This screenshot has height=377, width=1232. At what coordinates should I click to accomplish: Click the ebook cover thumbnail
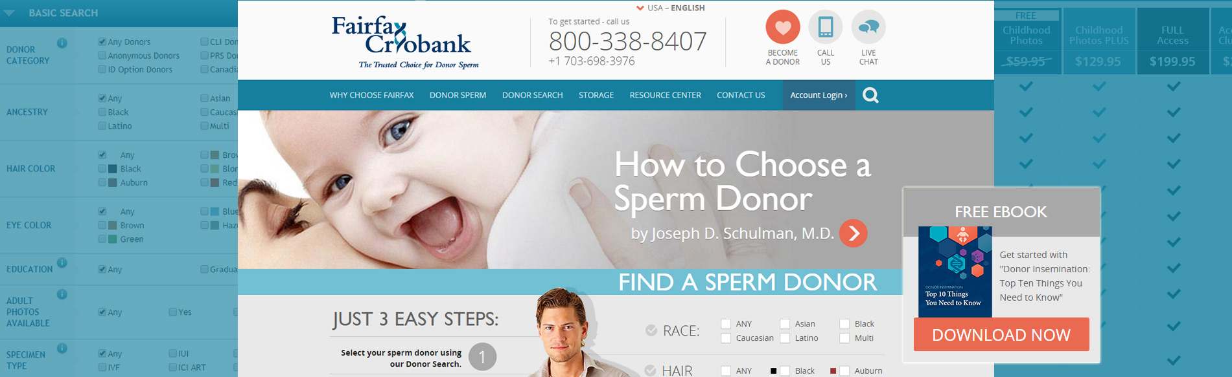[955, 272]
